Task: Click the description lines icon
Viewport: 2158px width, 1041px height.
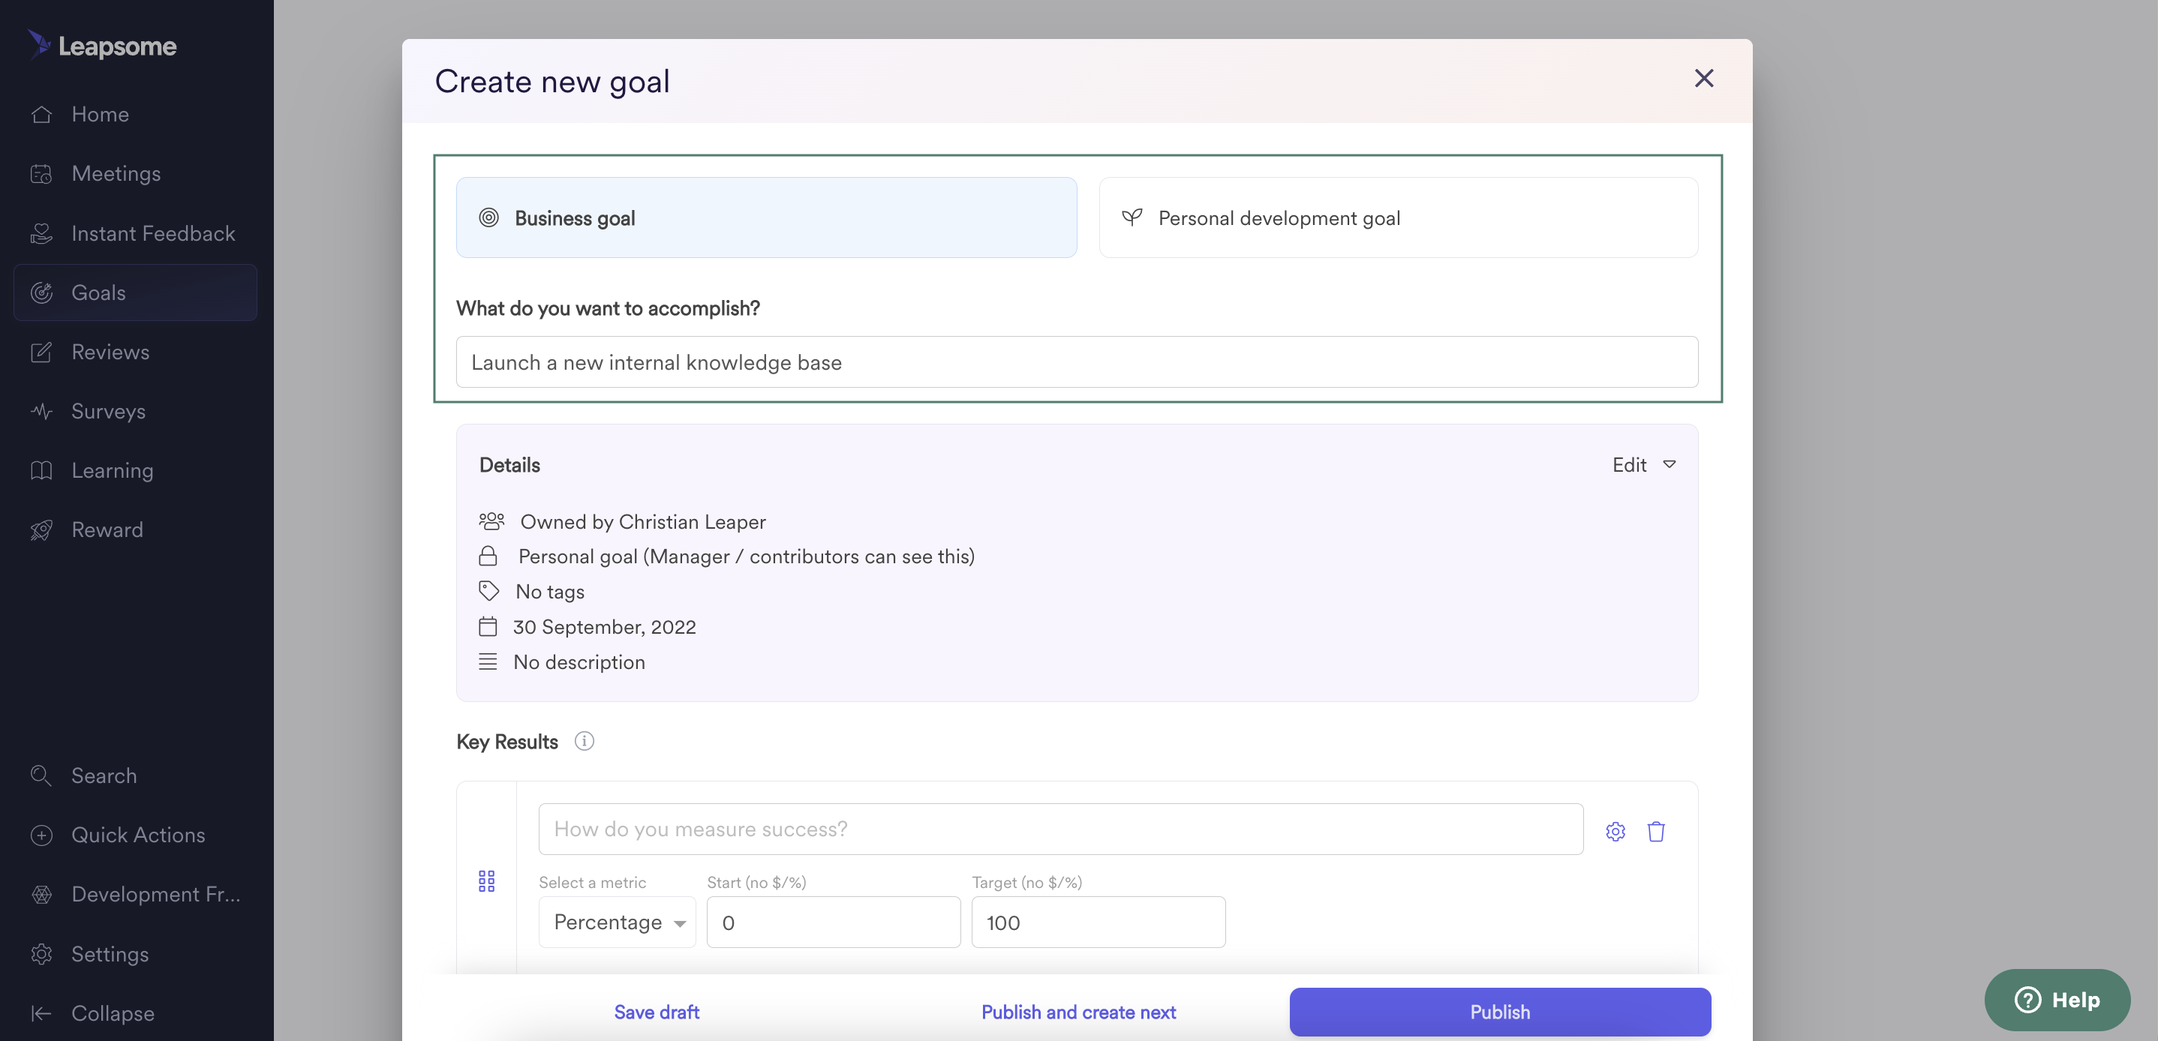Action: tap(488, 661)
